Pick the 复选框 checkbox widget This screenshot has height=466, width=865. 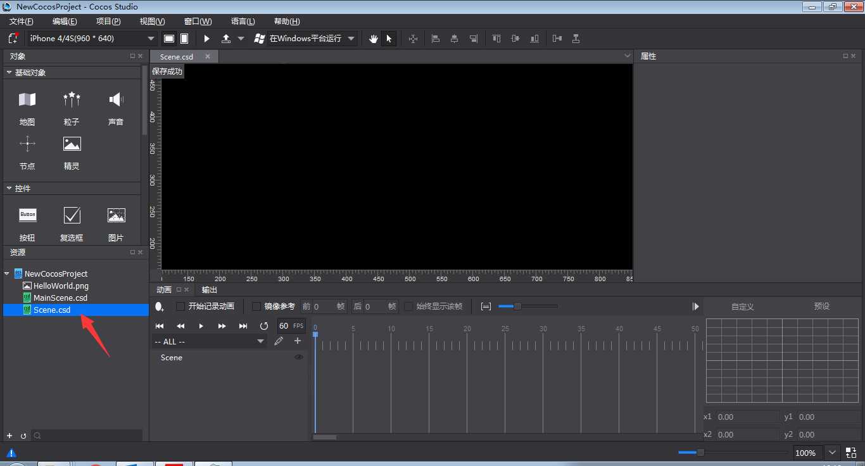coord(72,224)
